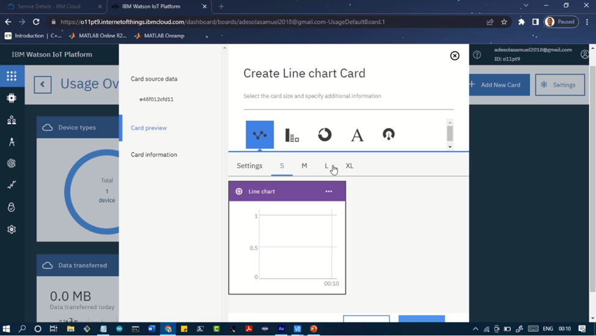The height and width of the screenshot is (336, 596).
Task: Select the Line chart card type icon
Action: pyautogui.click(x=260, y=135)
